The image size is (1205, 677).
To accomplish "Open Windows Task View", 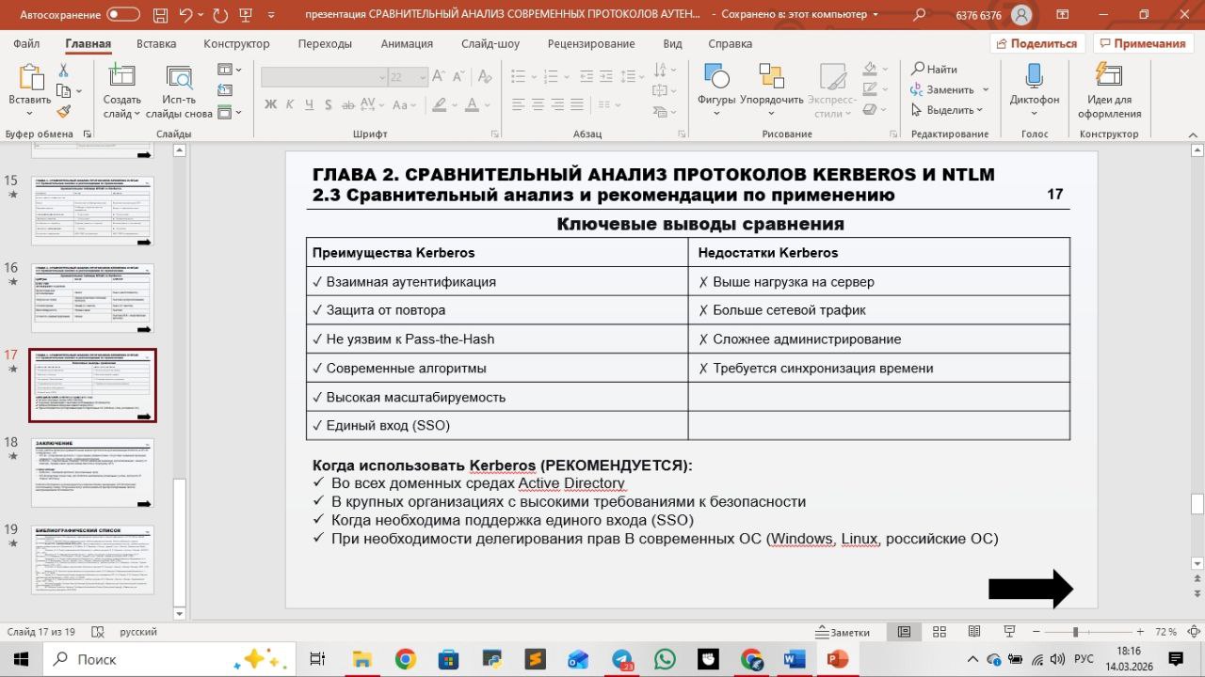I will (317, 659).
